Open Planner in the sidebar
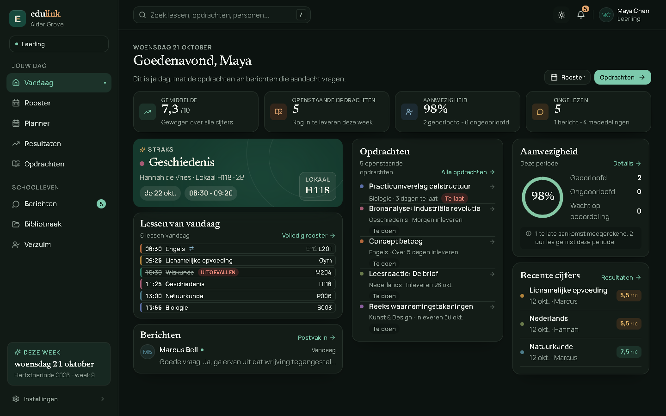The width and height of the screenshot is (666, 416). click(59, 123)
